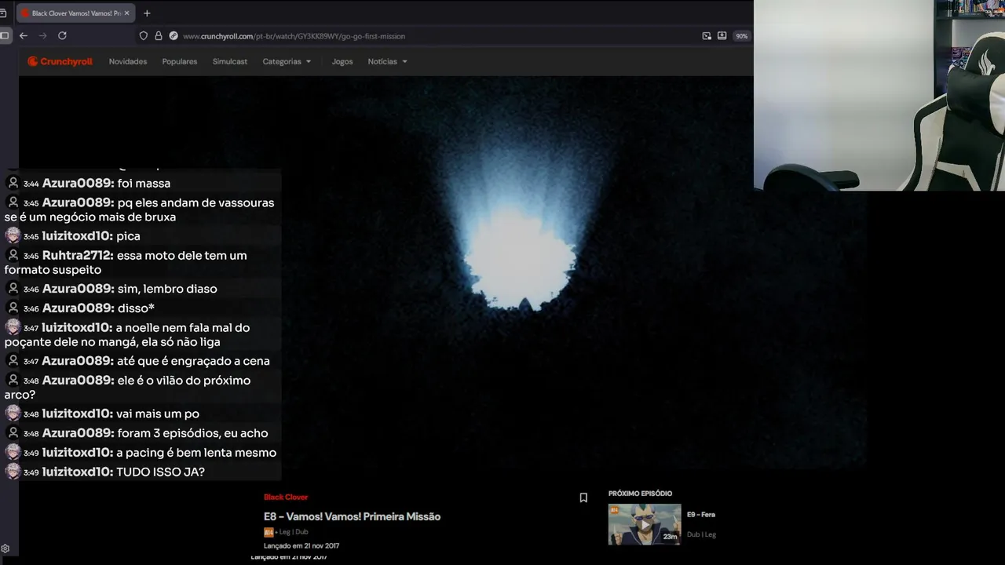Image resolution: width=1005 pixels, height=565 pixels.
Task: Click the browser forward arrow
Action: tap(42, 35)
